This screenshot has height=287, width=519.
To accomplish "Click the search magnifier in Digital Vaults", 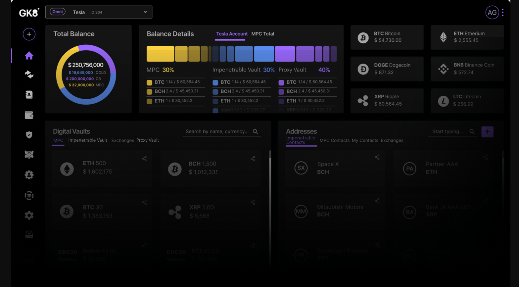I will [255, 131].
